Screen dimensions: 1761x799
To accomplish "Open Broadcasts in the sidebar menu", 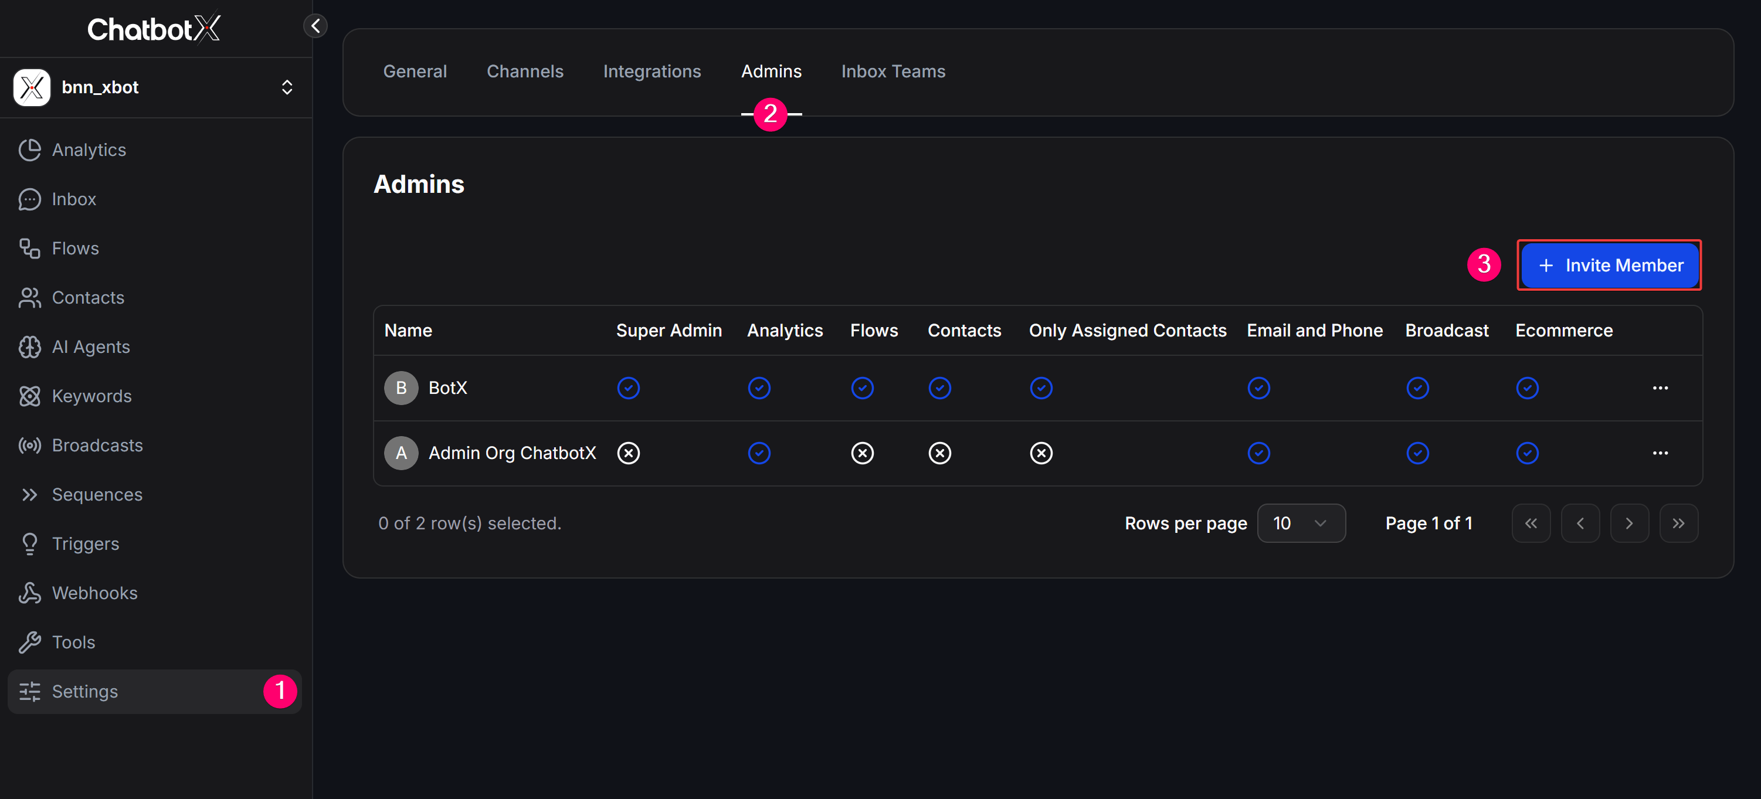I will point(97,445).
